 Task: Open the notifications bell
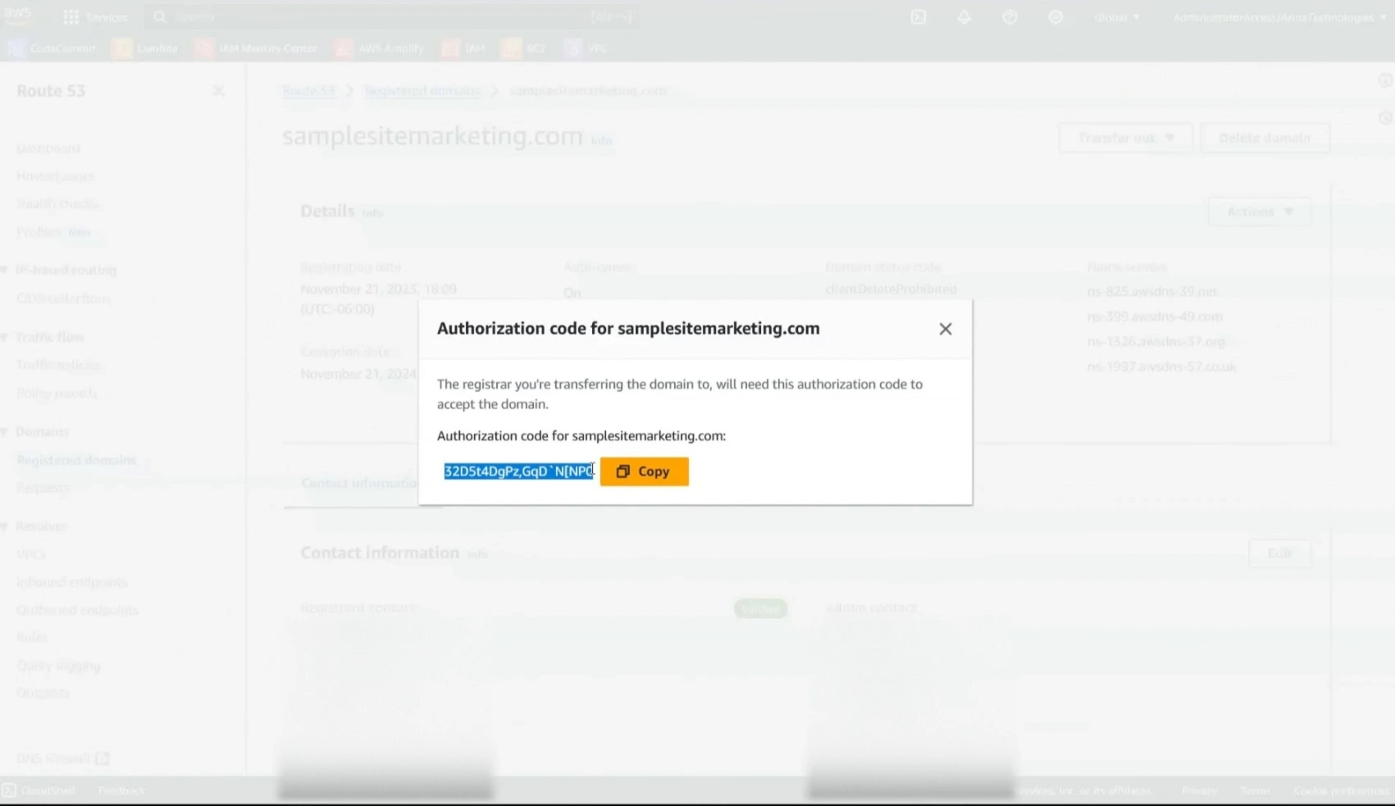click(x=964, y=16)
